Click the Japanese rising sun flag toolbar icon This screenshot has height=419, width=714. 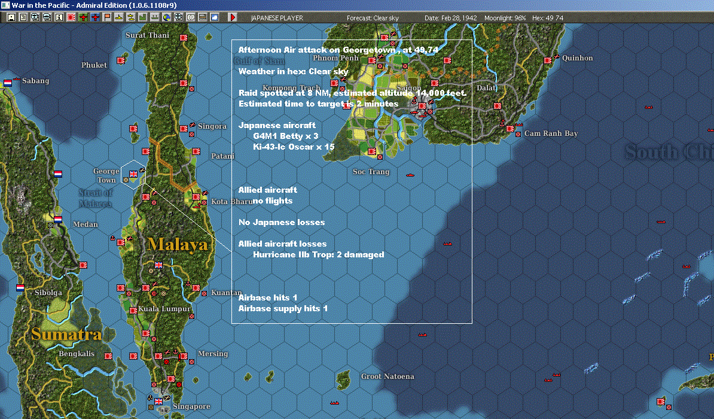pos(71,17)
